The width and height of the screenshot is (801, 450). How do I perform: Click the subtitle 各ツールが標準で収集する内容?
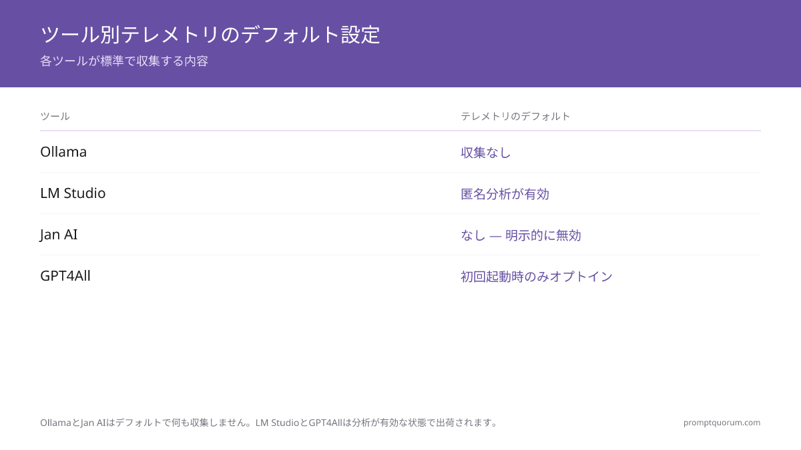[x=124, y=61]
